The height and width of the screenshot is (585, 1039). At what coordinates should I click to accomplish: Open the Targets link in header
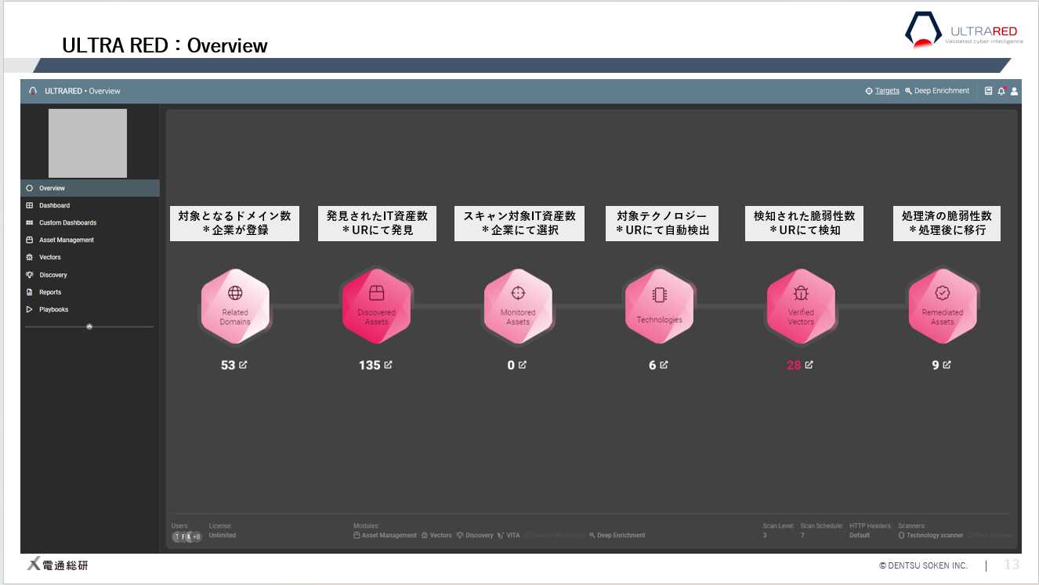(887, 91)
